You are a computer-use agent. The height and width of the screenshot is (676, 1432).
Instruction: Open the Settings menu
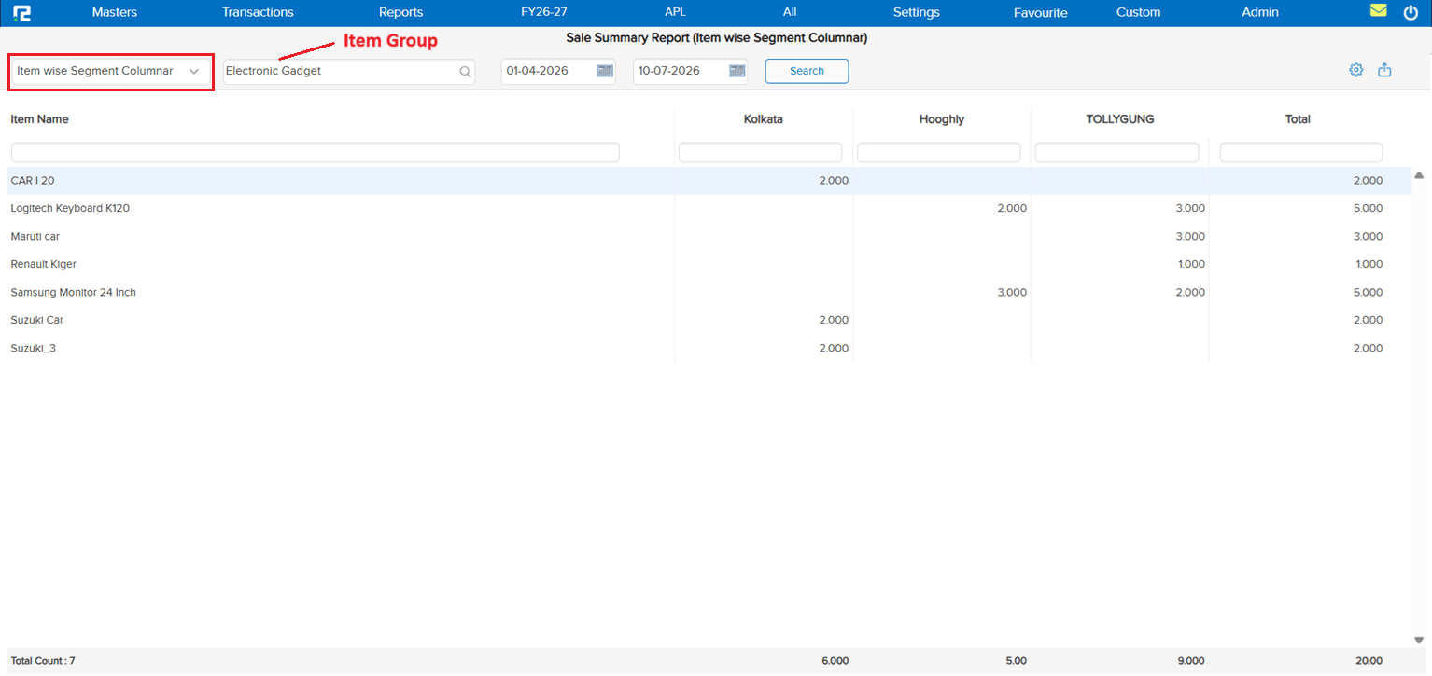pos(917,12)
